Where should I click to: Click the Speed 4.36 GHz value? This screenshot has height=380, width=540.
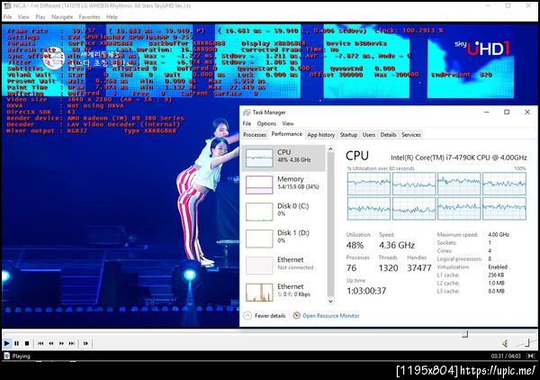click(x=397, y=245)
